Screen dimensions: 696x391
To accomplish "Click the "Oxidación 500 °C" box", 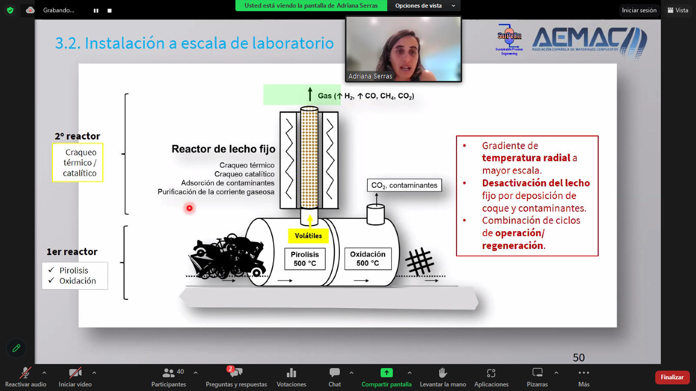I will coord(368,259).
